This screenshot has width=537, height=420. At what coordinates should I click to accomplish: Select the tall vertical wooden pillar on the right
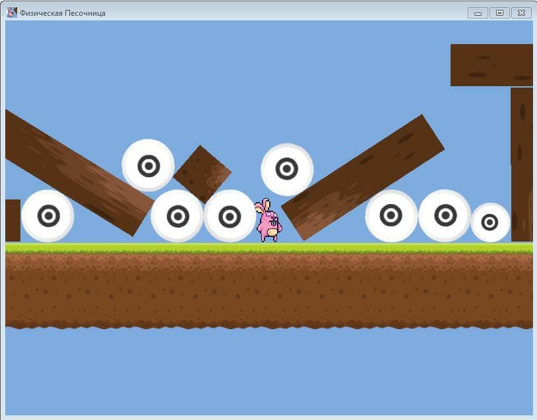pyautogui.click(x=522, y=165)
